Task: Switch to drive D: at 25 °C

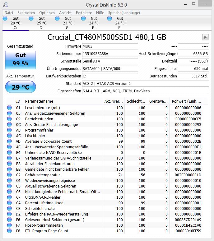Action: (41, 23)
